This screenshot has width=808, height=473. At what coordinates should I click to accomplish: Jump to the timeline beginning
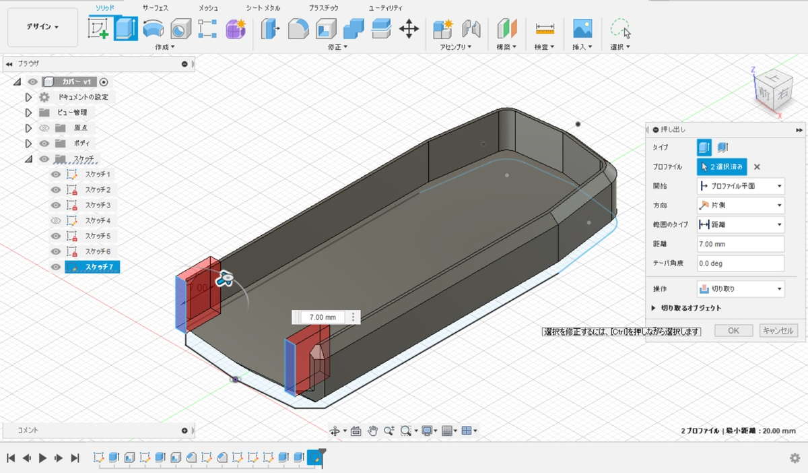(x=11, y=458)
